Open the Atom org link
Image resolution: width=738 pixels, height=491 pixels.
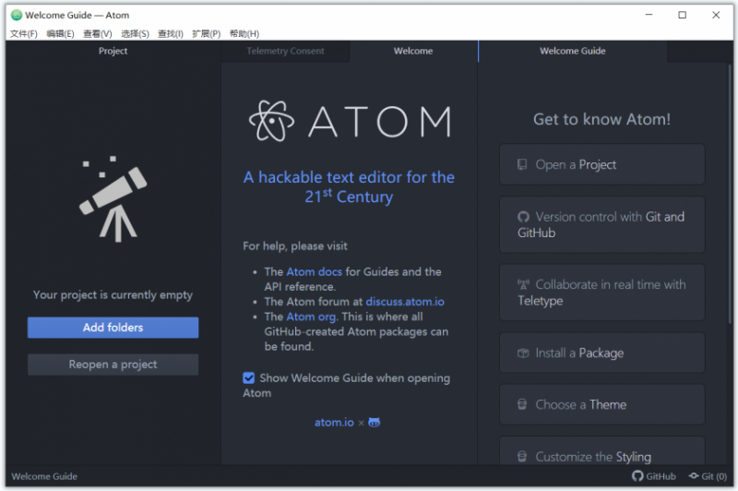pos(311,317)
